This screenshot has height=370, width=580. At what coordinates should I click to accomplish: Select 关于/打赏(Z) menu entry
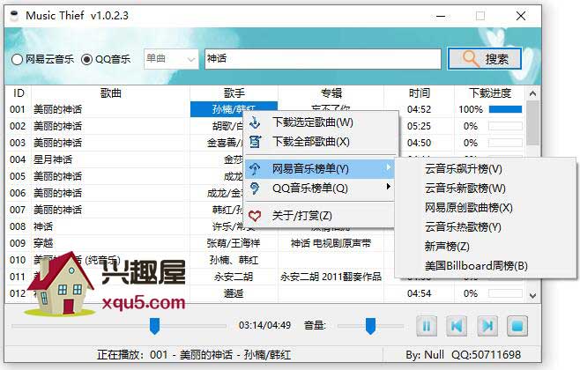[x=320, y=216]
